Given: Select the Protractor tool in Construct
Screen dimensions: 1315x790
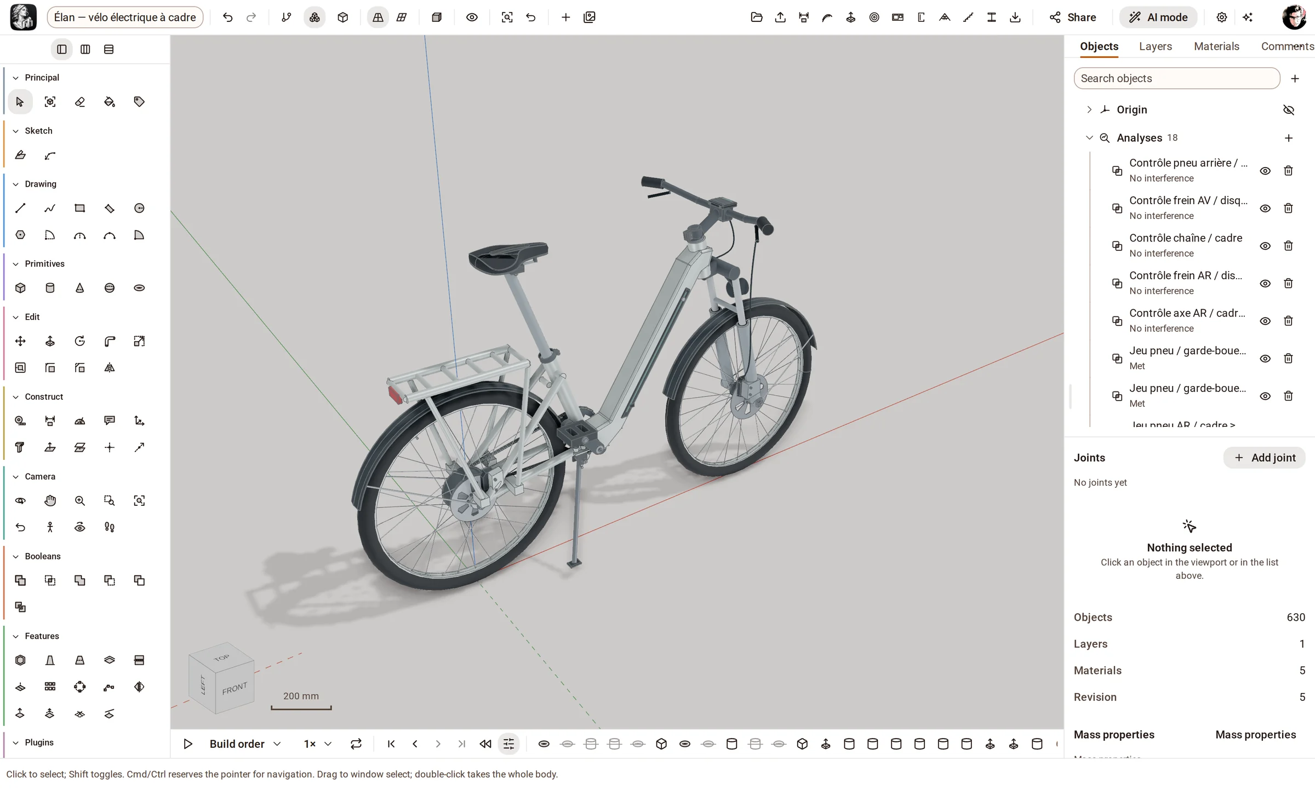Looking at the screenshot, I should coord(80,421).
